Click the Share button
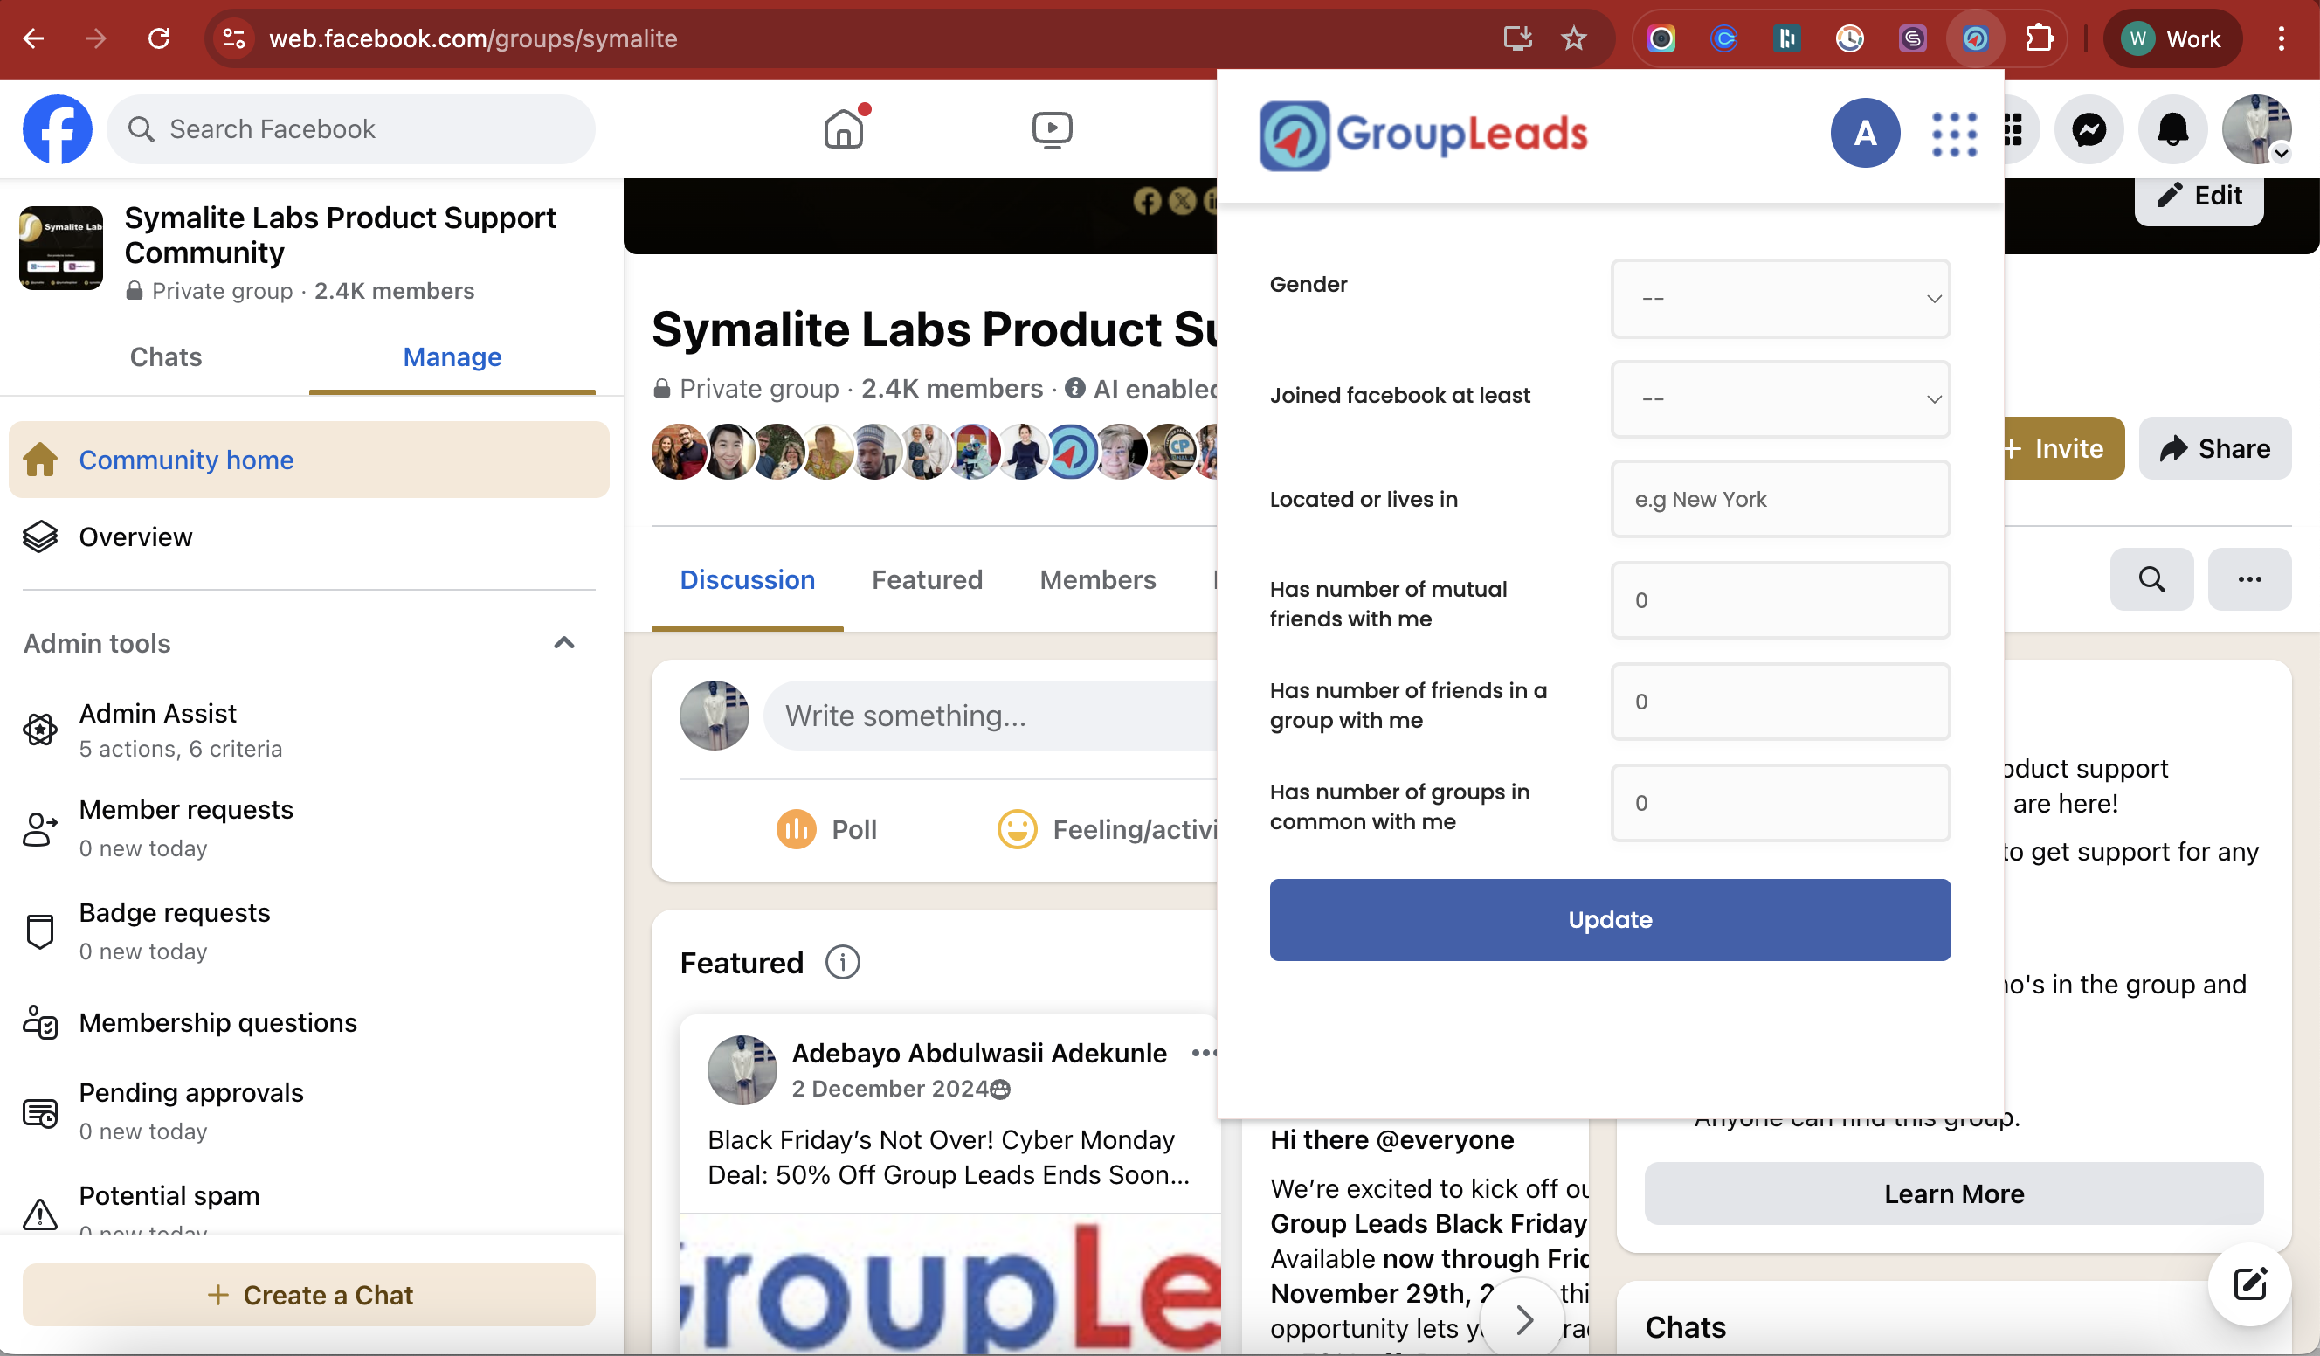 point(2214,448)
